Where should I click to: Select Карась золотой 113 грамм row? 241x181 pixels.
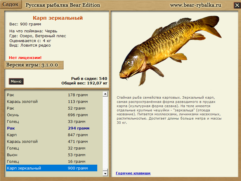pyautogui.click(x=52, y=101)
